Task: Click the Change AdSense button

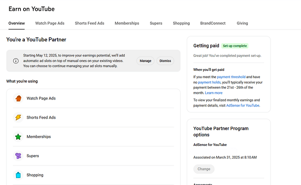Action: pyautogui.click(x=204, y=169)
